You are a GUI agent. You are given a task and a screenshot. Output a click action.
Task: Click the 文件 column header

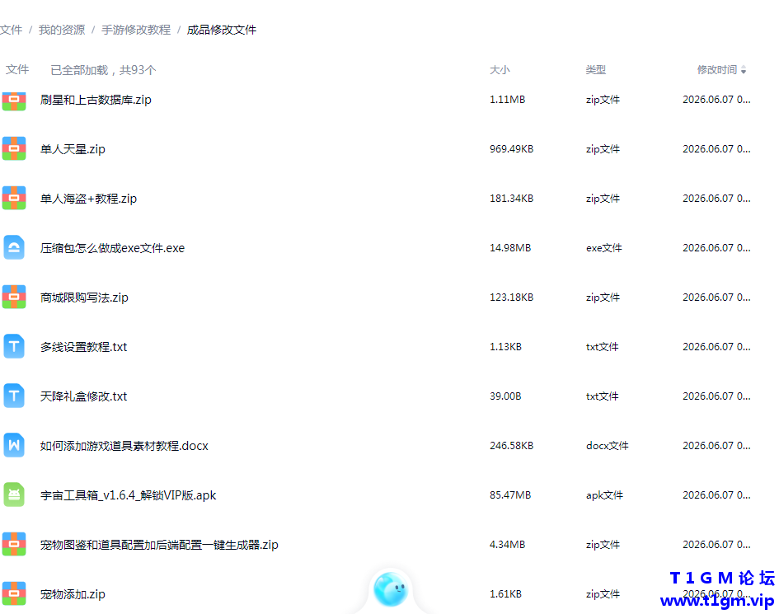pyautogui.click(x=17, y=70)
